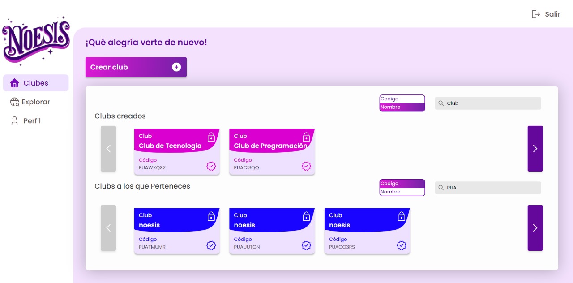This screenshot has width=573, height=283.
Task: Click the Salir logout icon
Action: (536, 14)
